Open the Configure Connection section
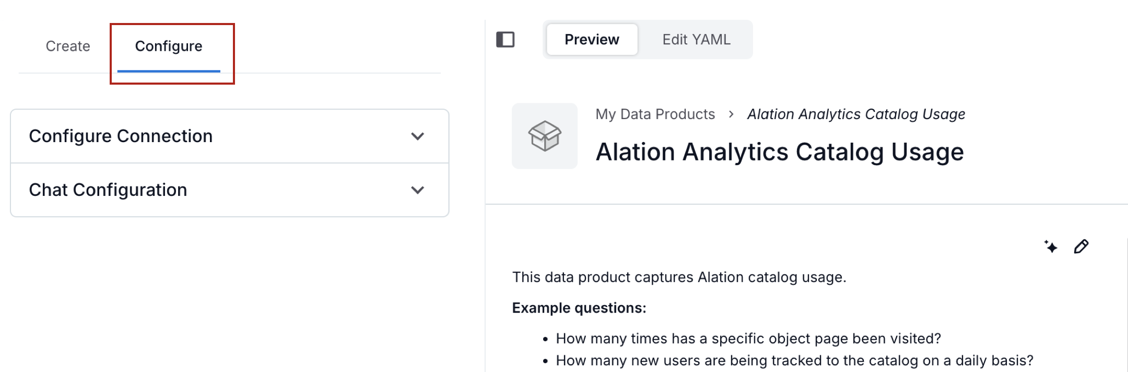The image size is (1128, 372). (121, 136)
